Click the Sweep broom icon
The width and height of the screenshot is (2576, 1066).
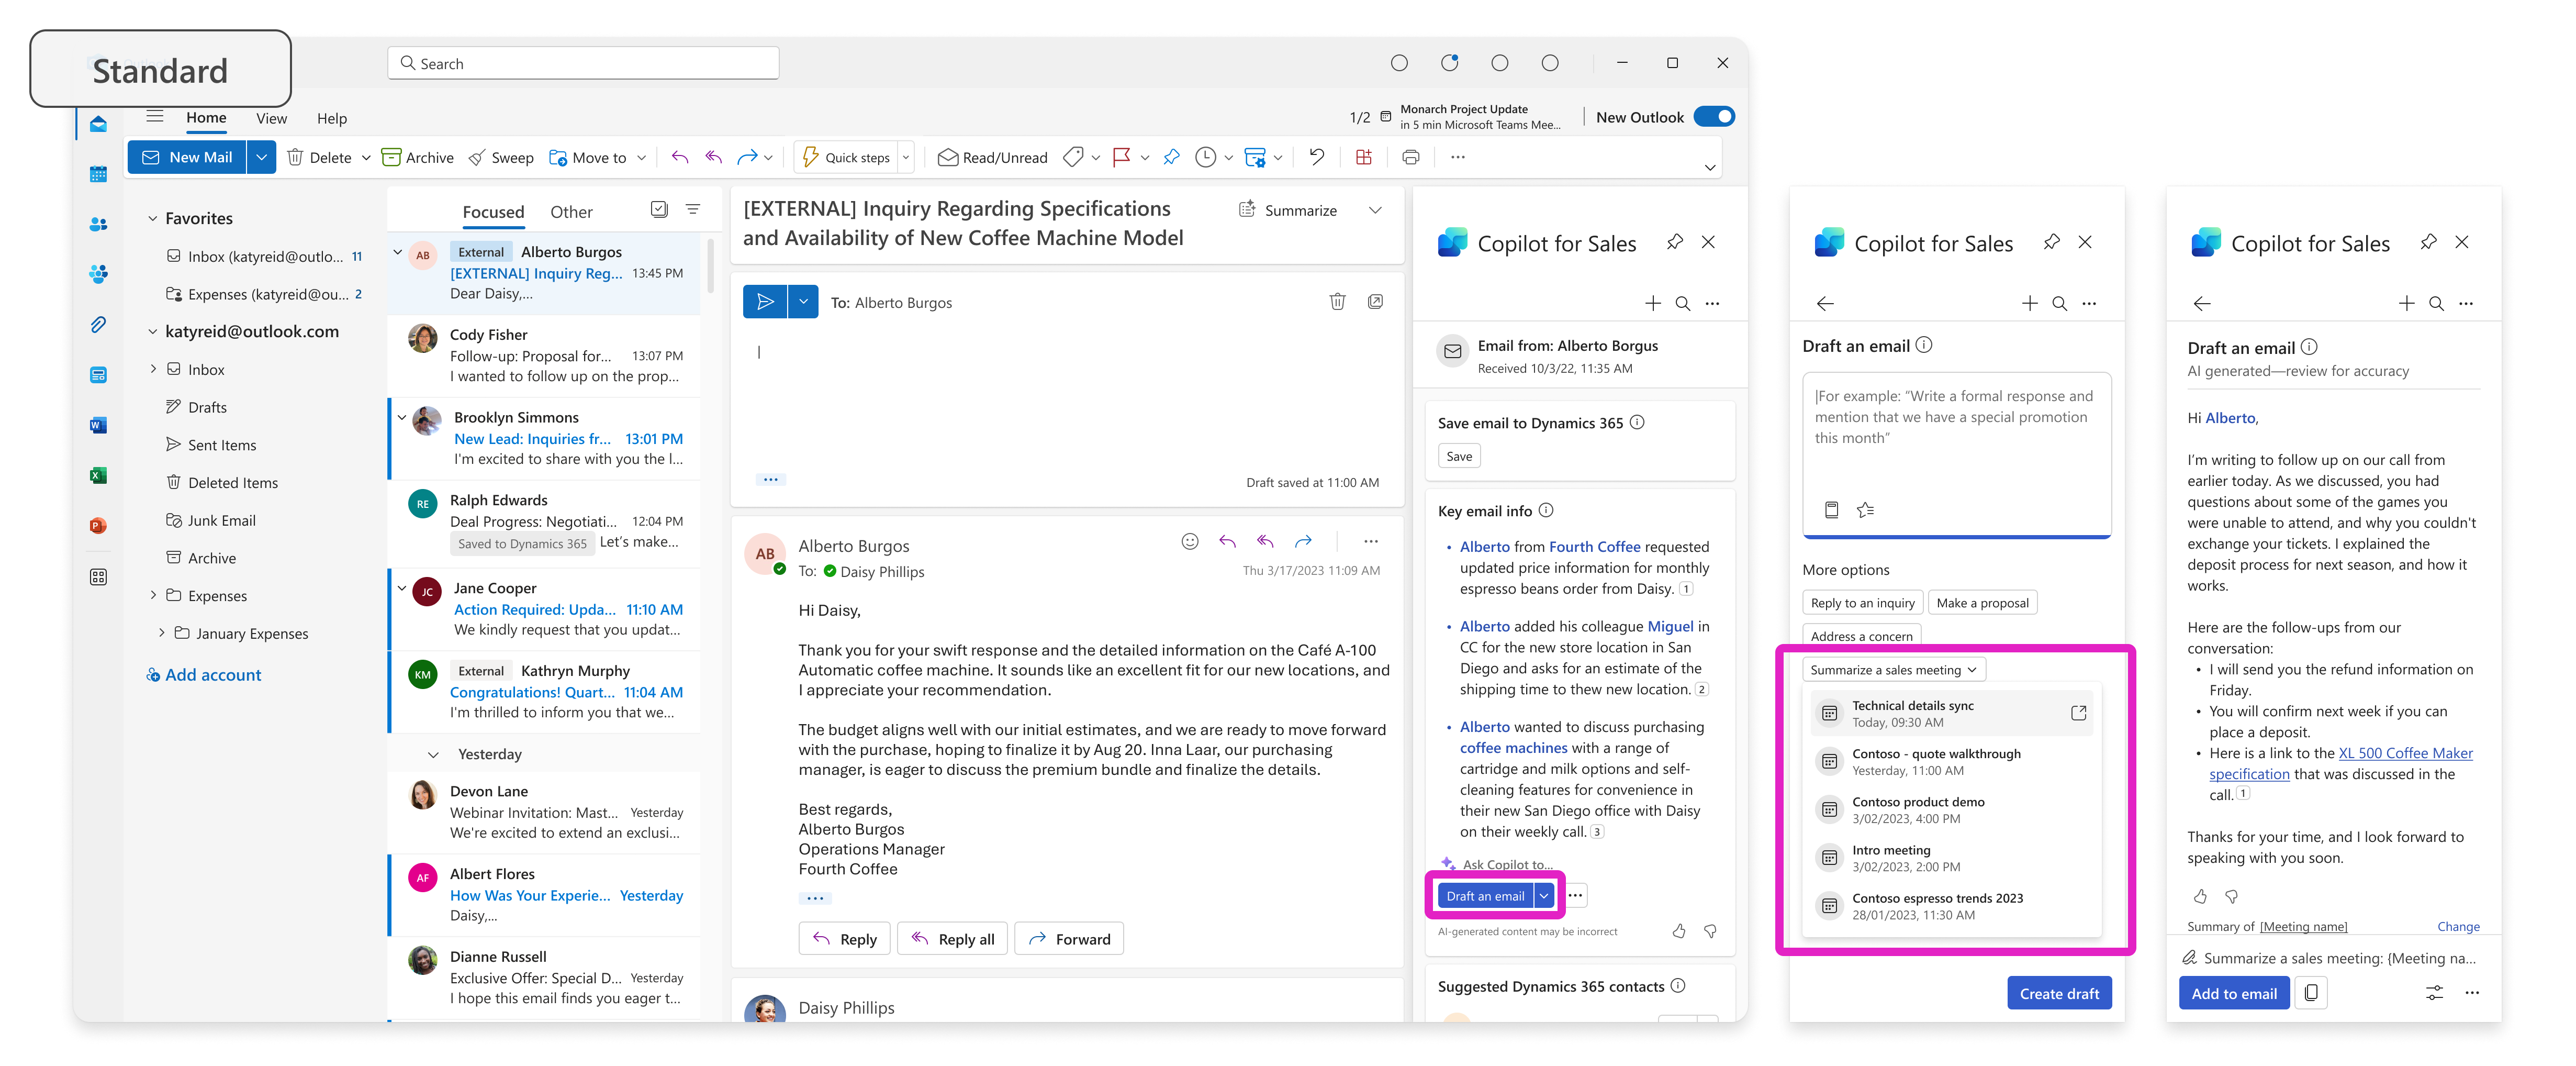click(x=478, y=158)
